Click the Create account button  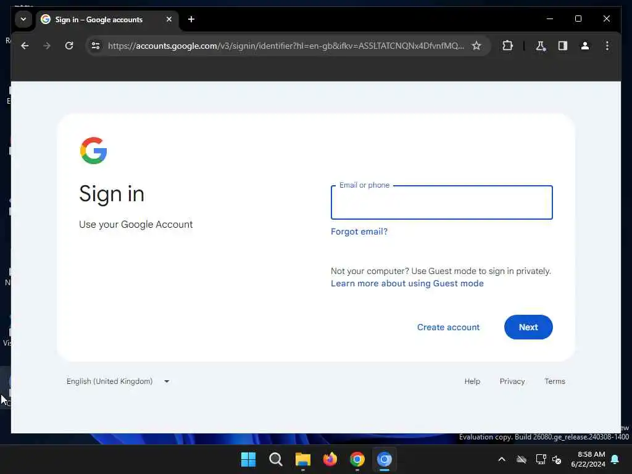[x=448, y=327]
